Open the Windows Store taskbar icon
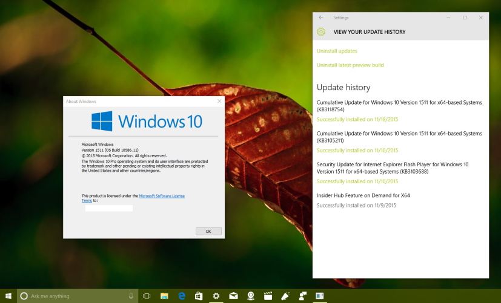501x303 pixels. pos(199,296)
